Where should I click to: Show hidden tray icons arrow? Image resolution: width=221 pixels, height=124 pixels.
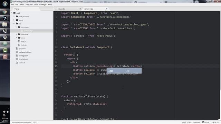click(8, 108)
